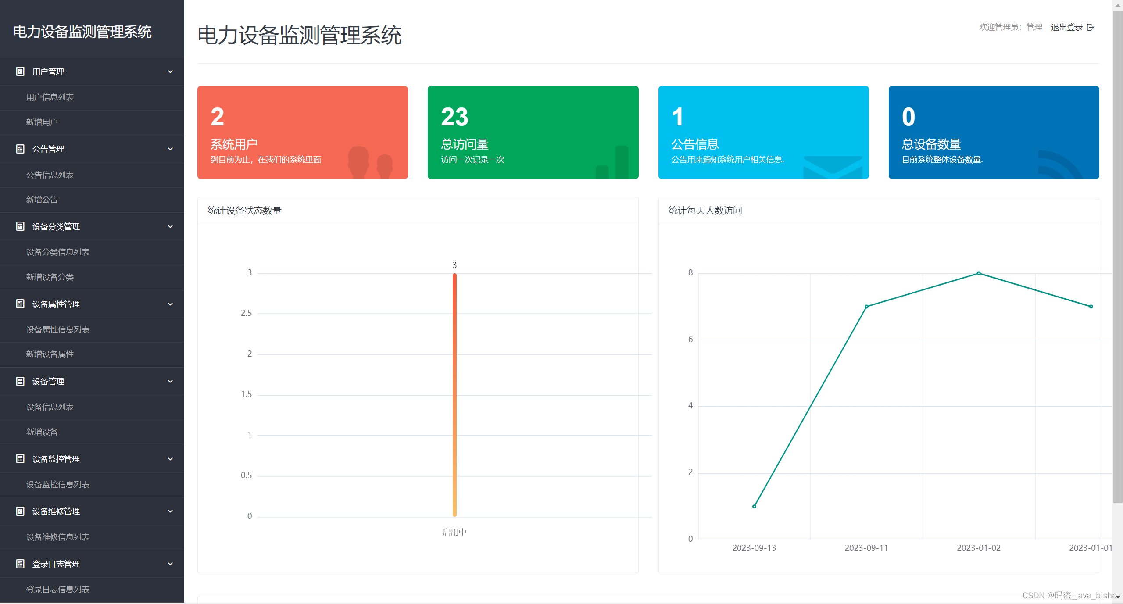1123x604 pixels.
Task: Click the 公告管理 list icon
Action: (x=20, y=149)
